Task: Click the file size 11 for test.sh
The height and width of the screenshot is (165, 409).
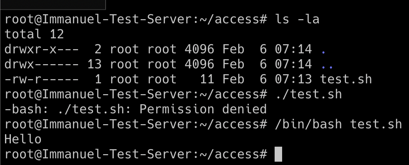Action: coord(207,79)
